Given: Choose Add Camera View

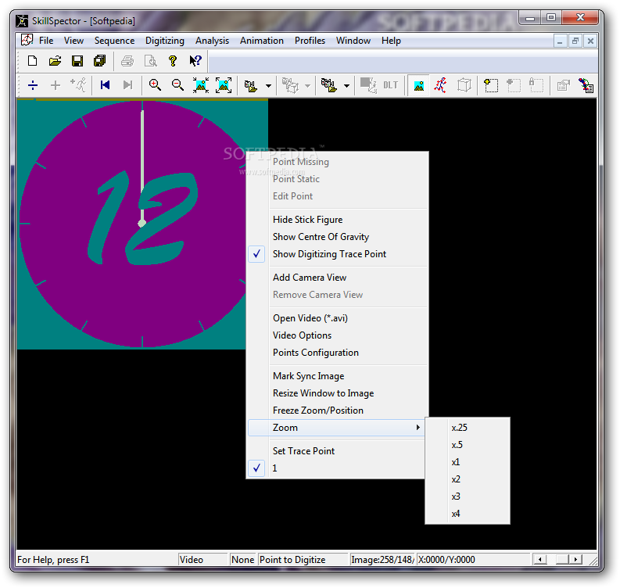Looking at the screenshot, I should pos(337,278).
